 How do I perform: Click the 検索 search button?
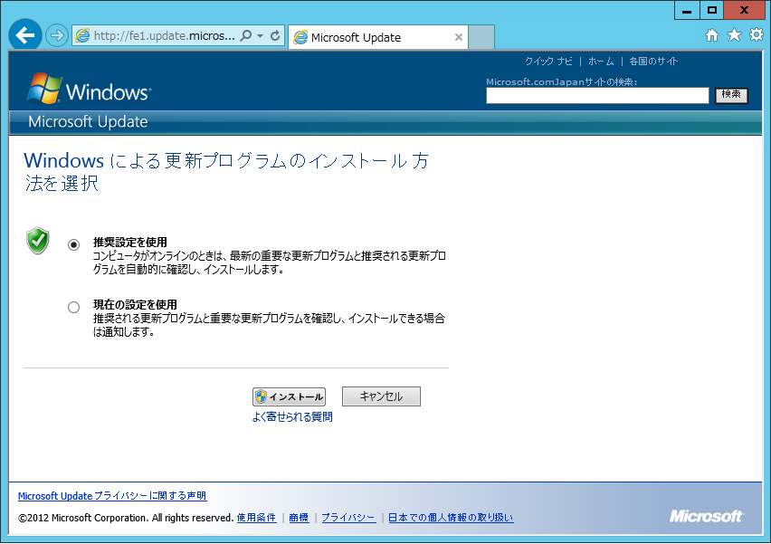[x=731, y=95]
